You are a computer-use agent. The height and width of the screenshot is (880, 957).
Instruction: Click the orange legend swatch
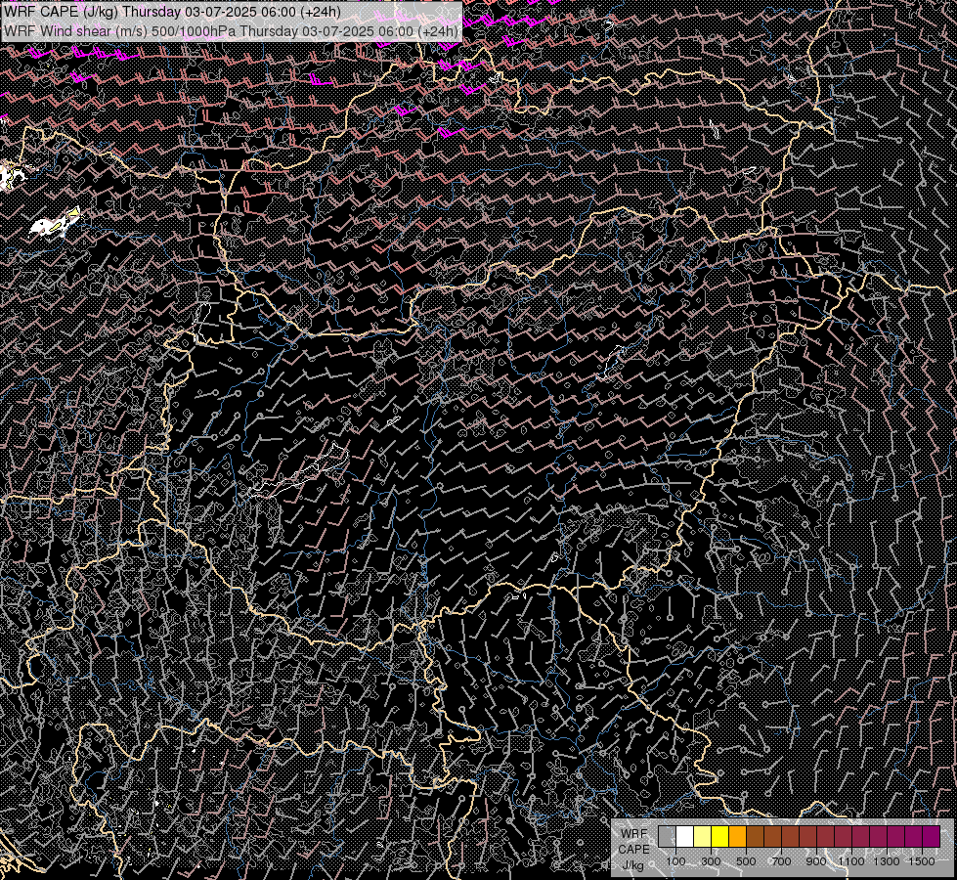737,836
